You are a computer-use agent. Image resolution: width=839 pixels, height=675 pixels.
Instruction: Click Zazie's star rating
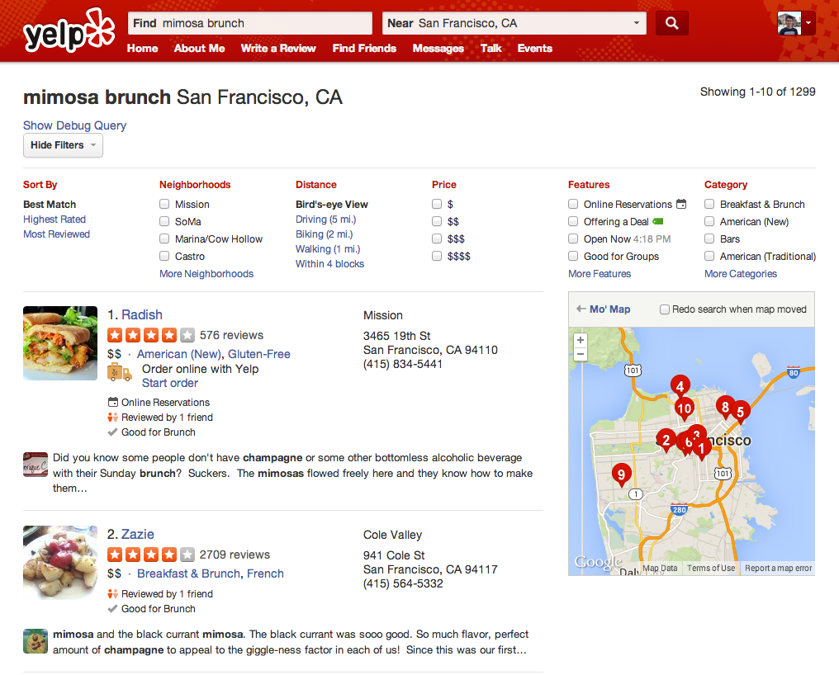pyautogui.click(x=151, y=555)
